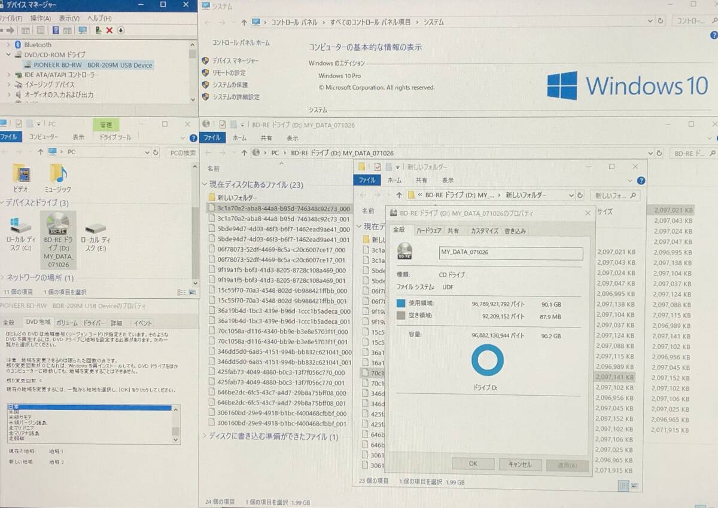718x508 pixels.
Task: Open リモートの設定 link in System window
Action: tap(229, 73)
